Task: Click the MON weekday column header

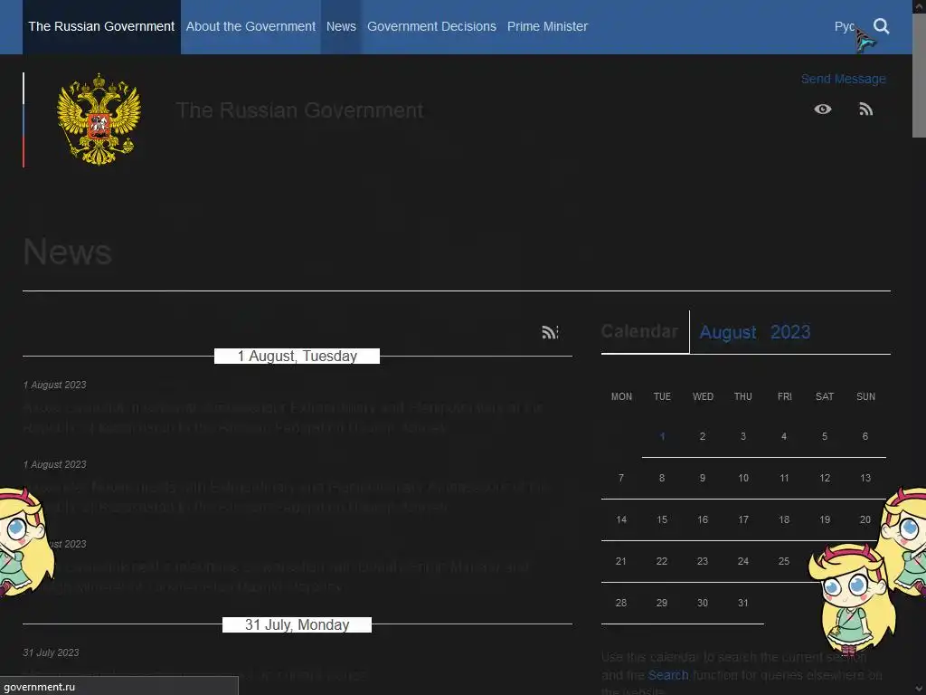Action: click(621, 396)
